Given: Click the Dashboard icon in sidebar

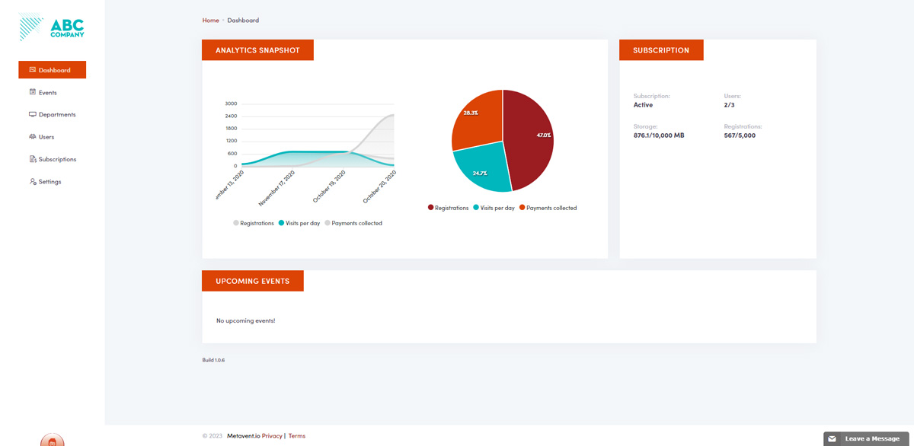Looking at the screenshot, I should coord(32,70).
